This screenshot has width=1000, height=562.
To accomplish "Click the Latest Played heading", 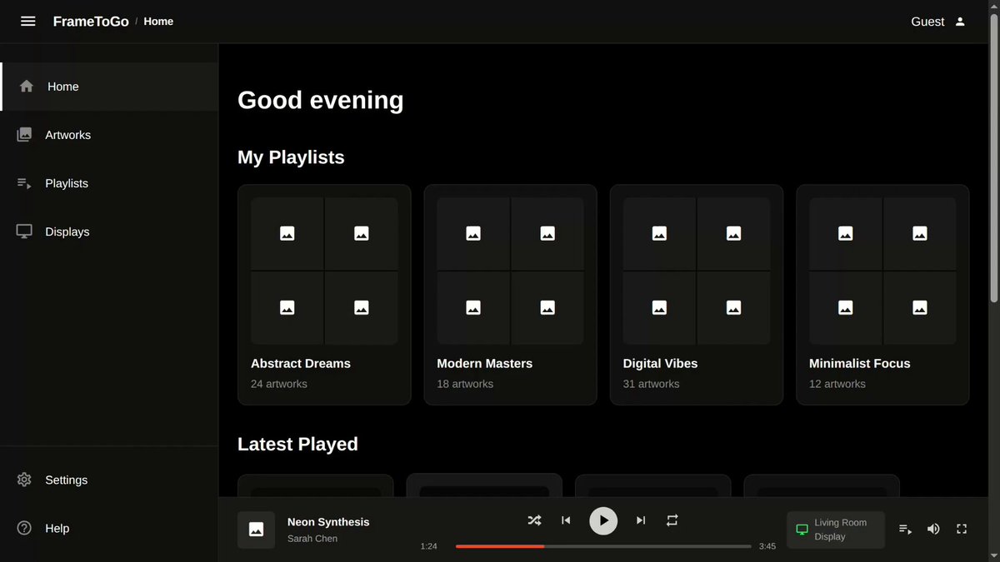I will point(297,445).
